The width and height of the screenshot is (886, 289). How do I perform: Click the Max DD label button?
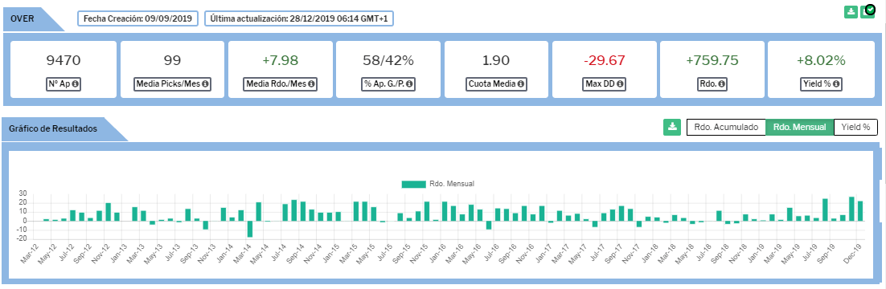pos(604,84)
